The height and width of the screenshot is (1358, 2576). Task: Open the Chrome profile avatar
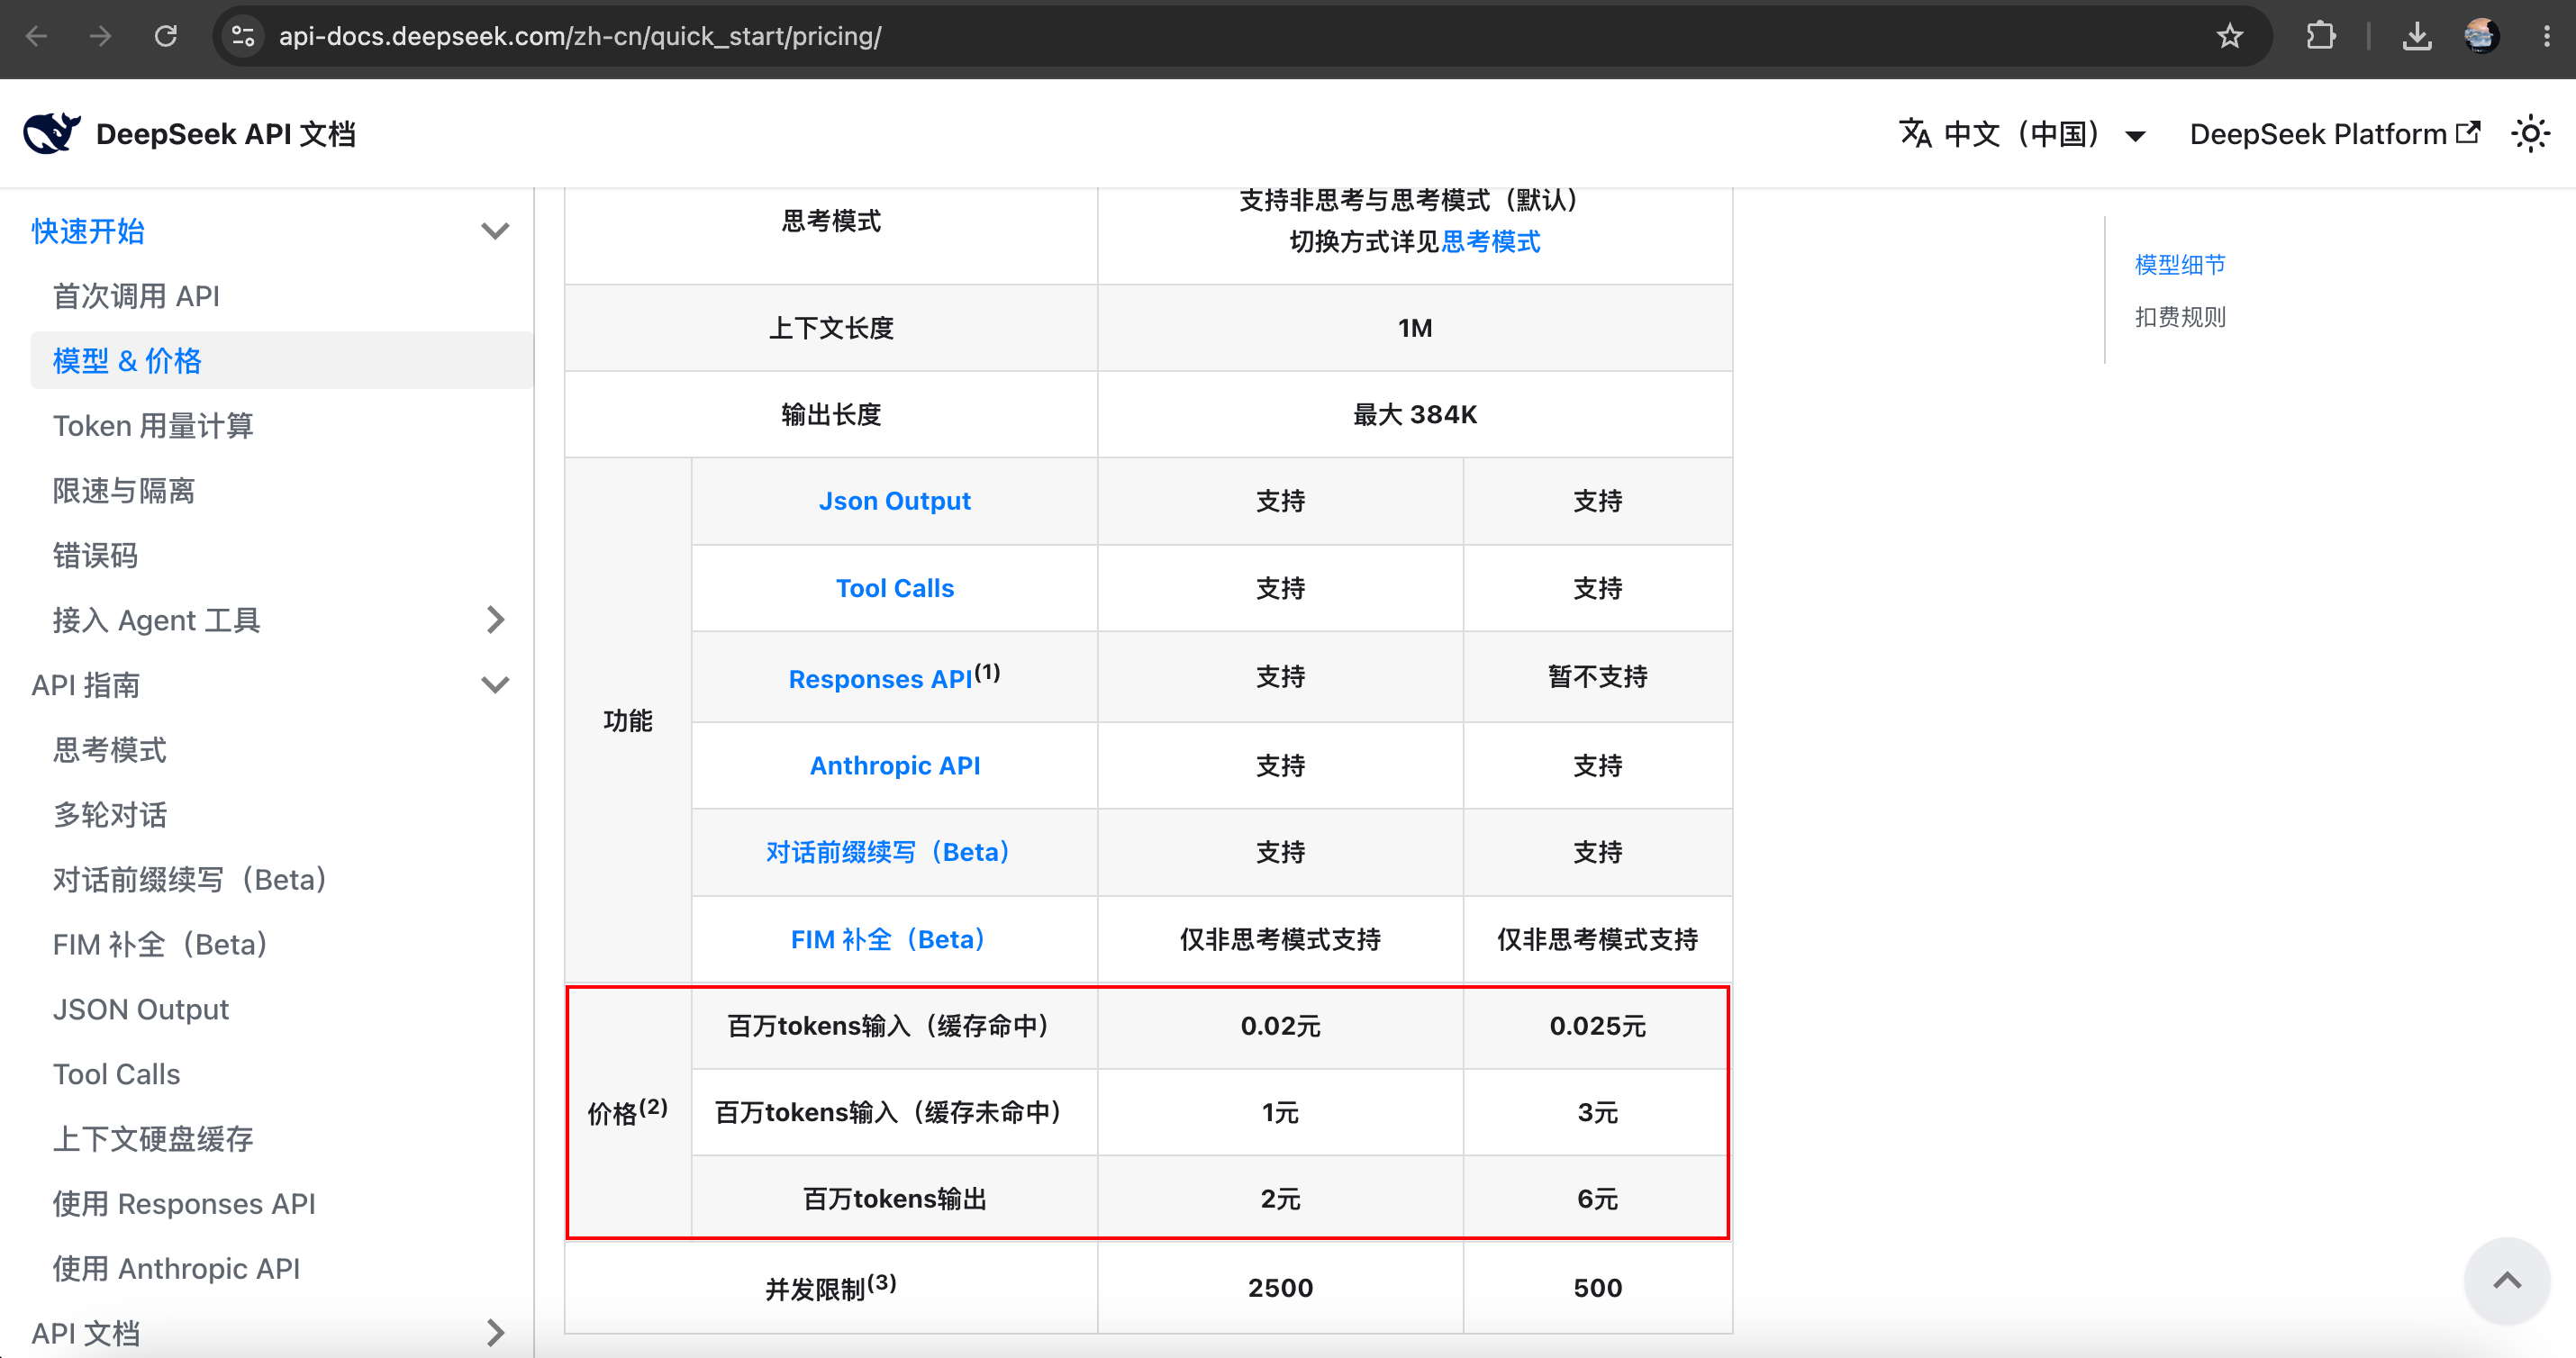coord(2481,37)
